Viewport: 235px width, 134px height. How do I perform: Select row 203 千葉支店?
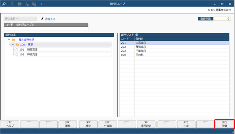click(174, 51)
